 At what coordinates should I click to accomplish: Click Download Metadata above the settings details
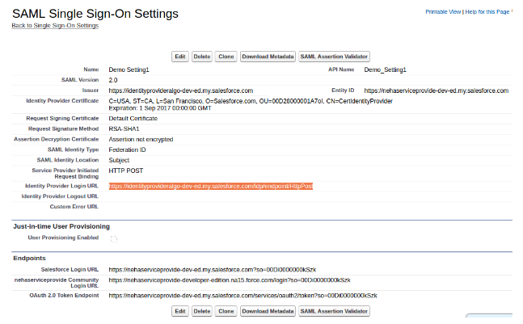click(x=268, y=57)
